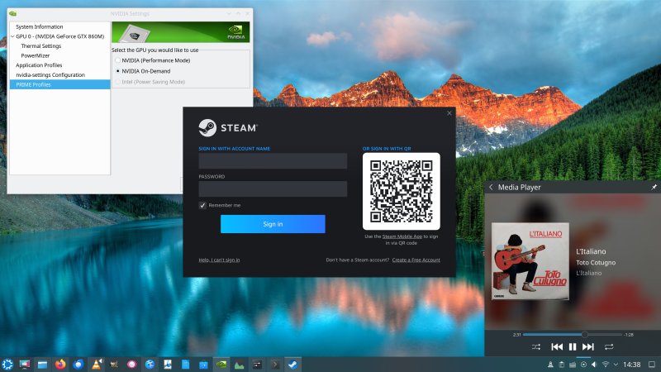Screen dimensions: 661x372
Task: Go to previous track in Media Player
Action: click(557, 347)
